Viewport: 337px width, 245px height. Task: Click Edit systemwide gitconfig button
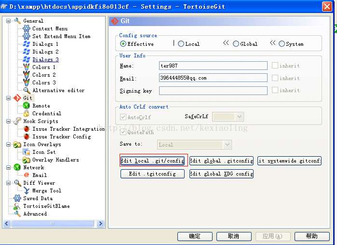289,161
